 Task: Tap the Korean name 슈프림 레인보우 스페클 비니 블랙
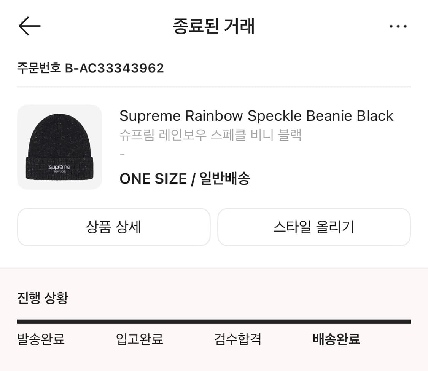coord(211,135)
